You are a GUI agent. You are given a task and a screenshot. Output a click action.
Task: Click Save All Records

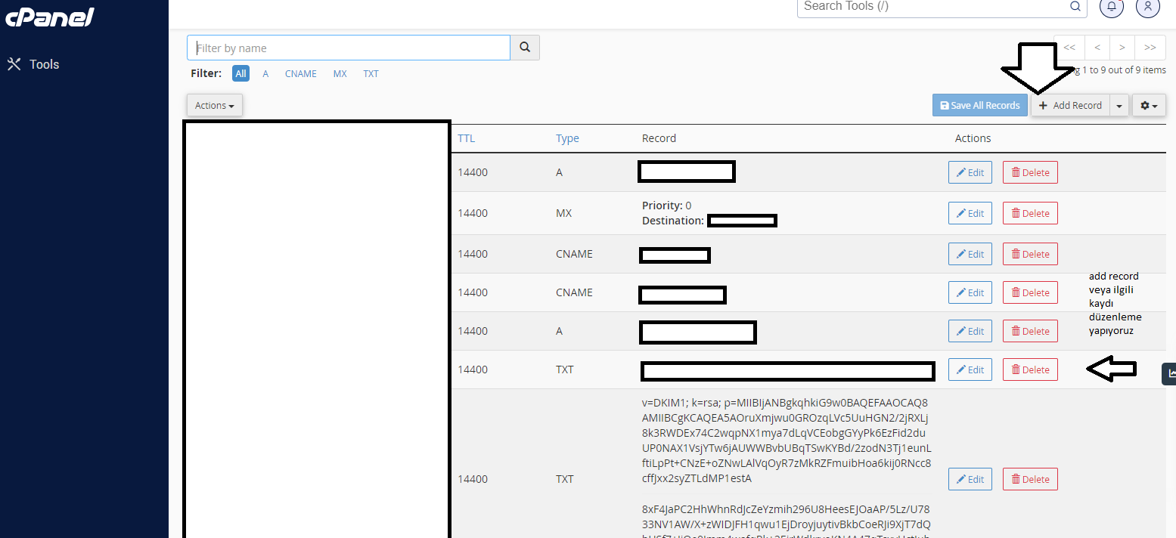point(980,106)
